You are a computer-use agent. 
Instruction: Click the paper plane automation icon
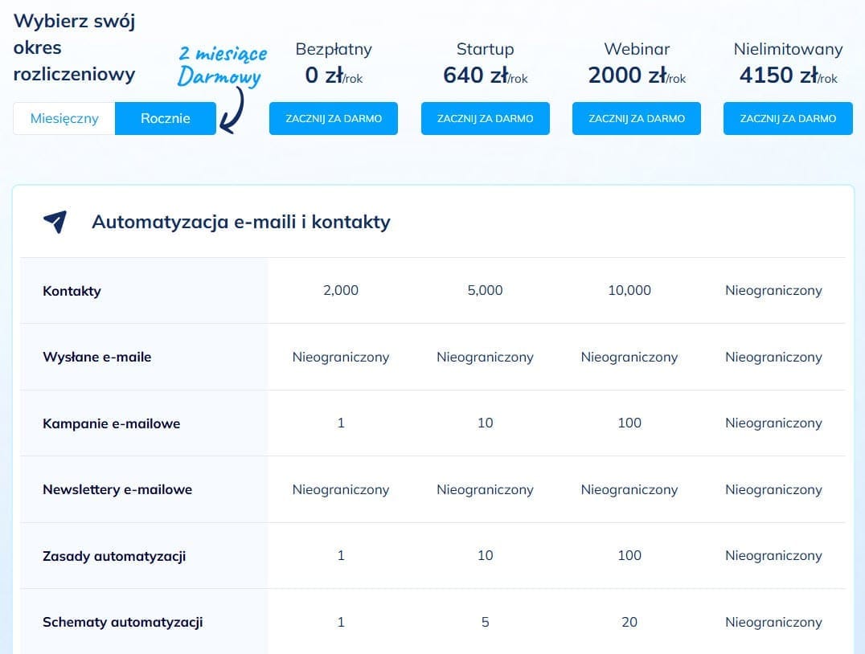pos(54,221)
